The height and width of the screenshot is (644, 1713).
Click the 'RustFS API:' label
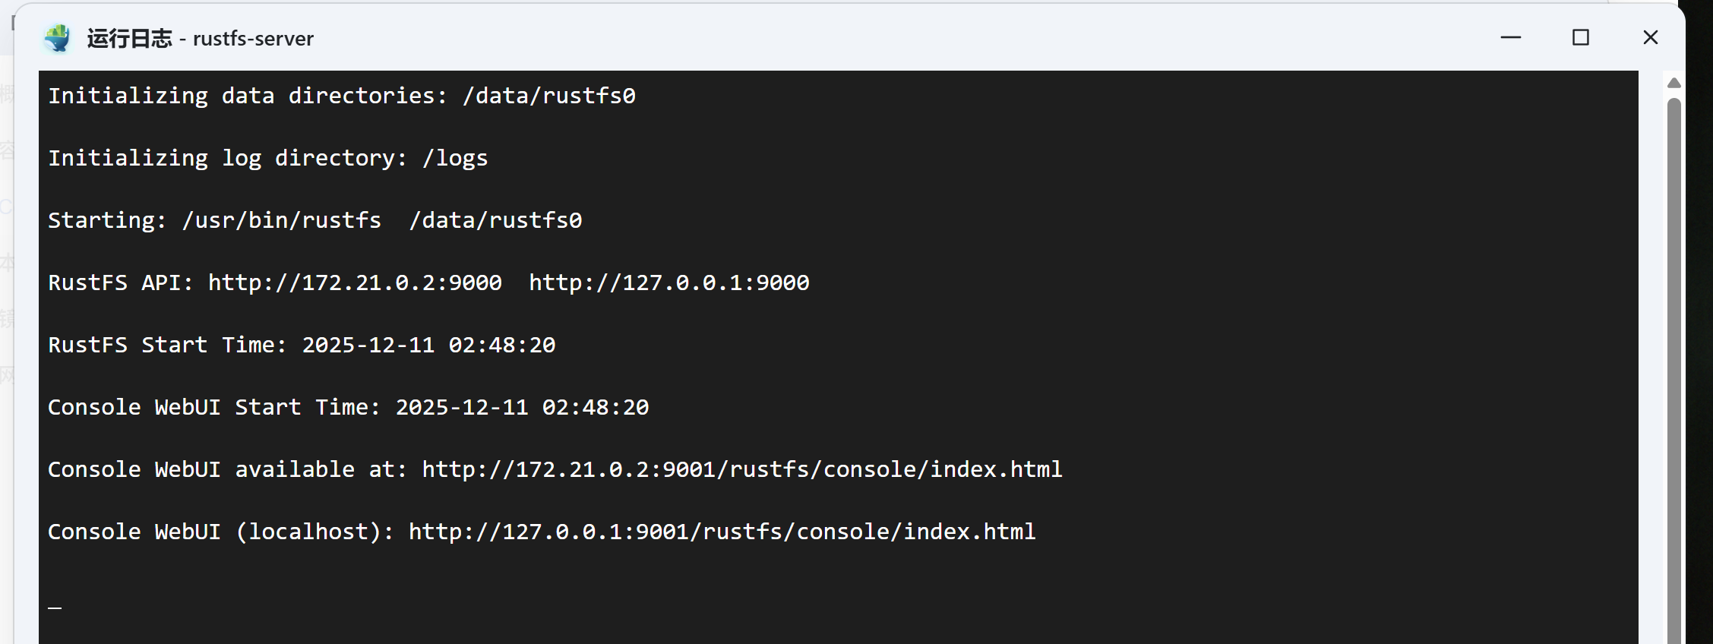click(x=121, y=283)
